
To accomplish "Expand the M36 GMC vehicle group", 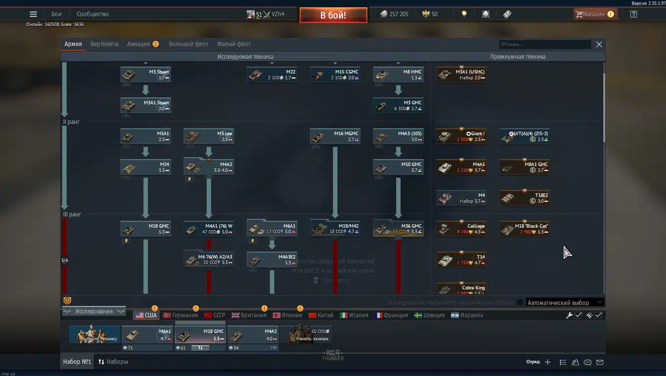I will (x=398, y=229).
